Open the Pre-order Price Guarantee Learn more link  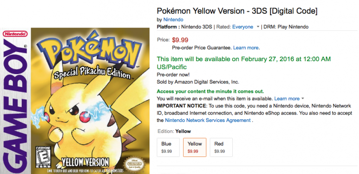coord(246,48)
